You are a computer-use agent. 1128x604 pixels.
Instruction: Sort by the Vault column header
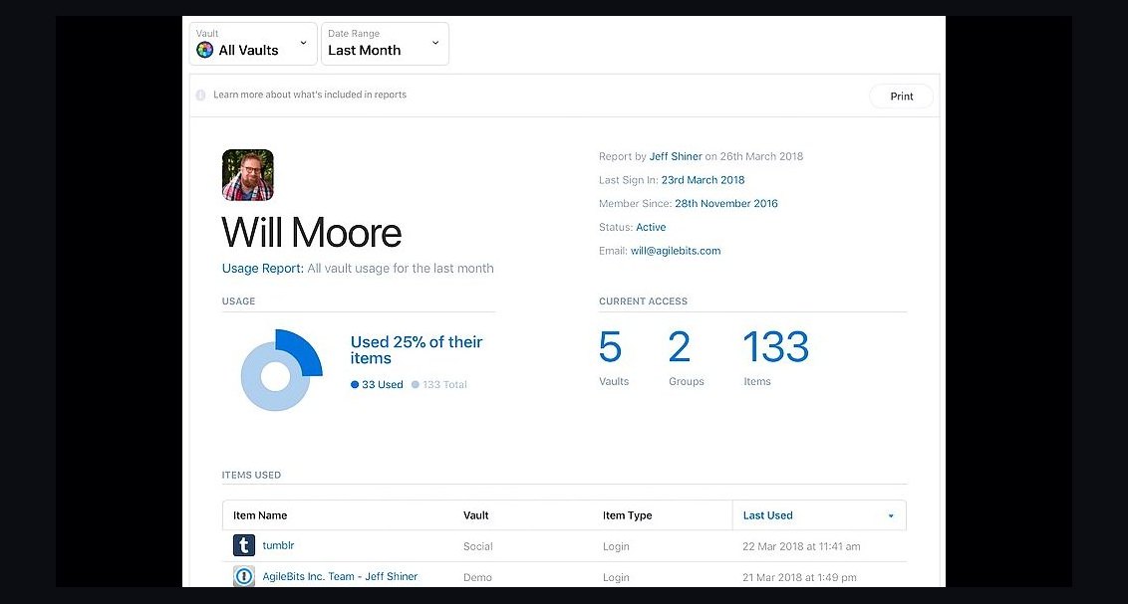coord(475,515)
